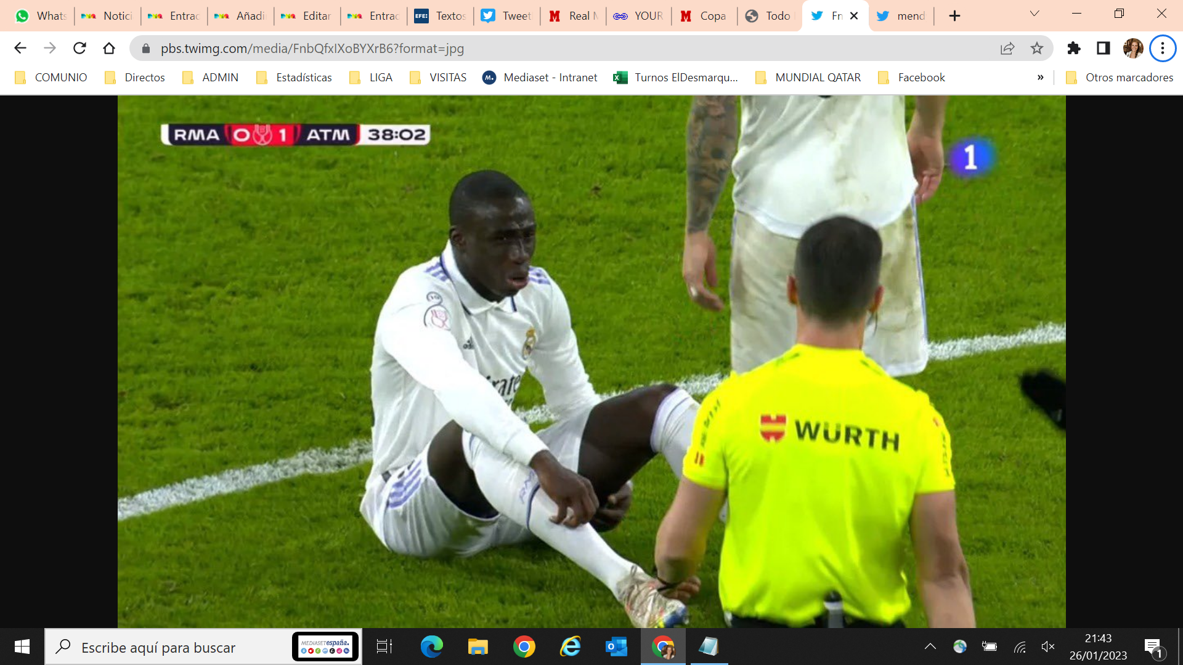Open the browser home page

click(x=109, y=48)
